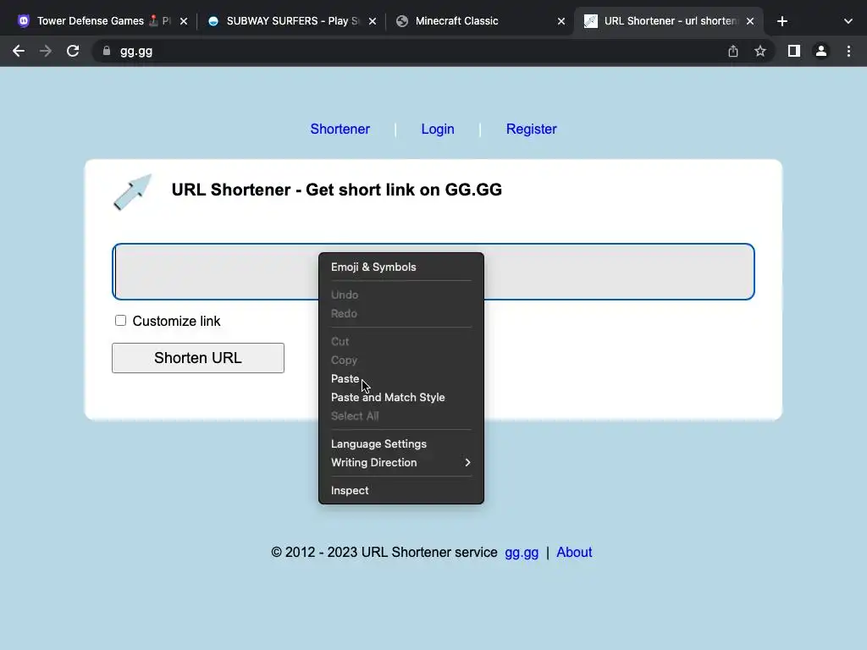
Task: Switch to the SUBWAY SURFERS tab
Action: (x=292, y=21)
